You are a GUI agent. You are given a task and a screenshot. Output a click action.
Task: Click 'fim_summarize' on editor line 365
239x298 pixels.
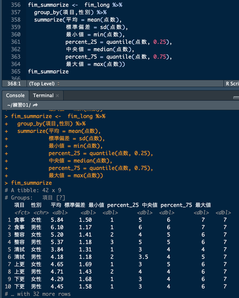[x=48, y=72]
